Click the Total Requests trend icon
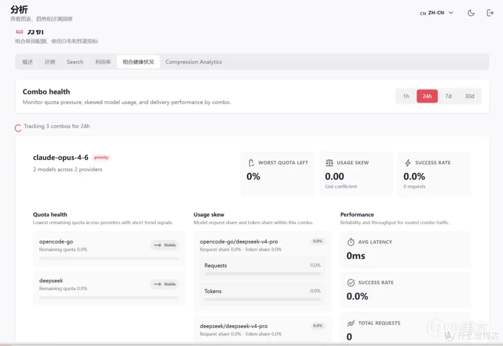The height and width of the screenshot is (346, 503). tap(351, 323)
